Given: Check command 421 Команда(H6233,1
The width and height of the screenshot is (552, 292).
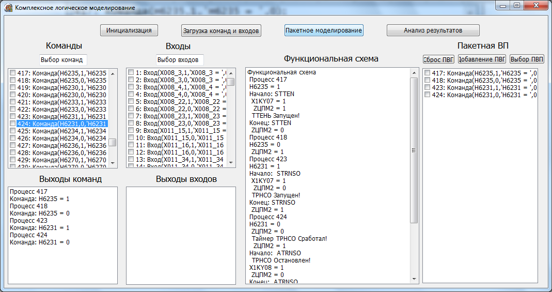Looking at the screenshot, I should tap(13, 102).
